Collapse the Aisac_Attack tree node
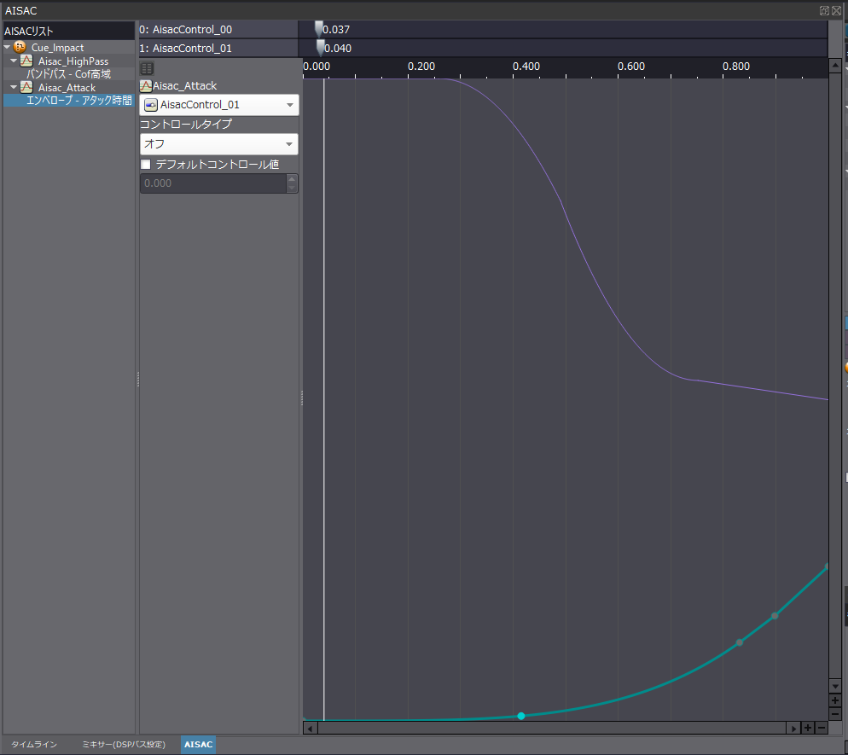 coord(14,87)
